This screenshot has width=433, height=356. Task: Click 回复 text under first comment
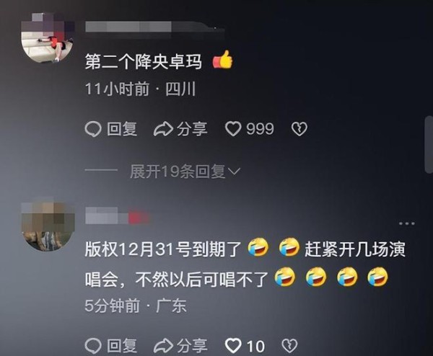pyautogui.click(x=122, y=129)
